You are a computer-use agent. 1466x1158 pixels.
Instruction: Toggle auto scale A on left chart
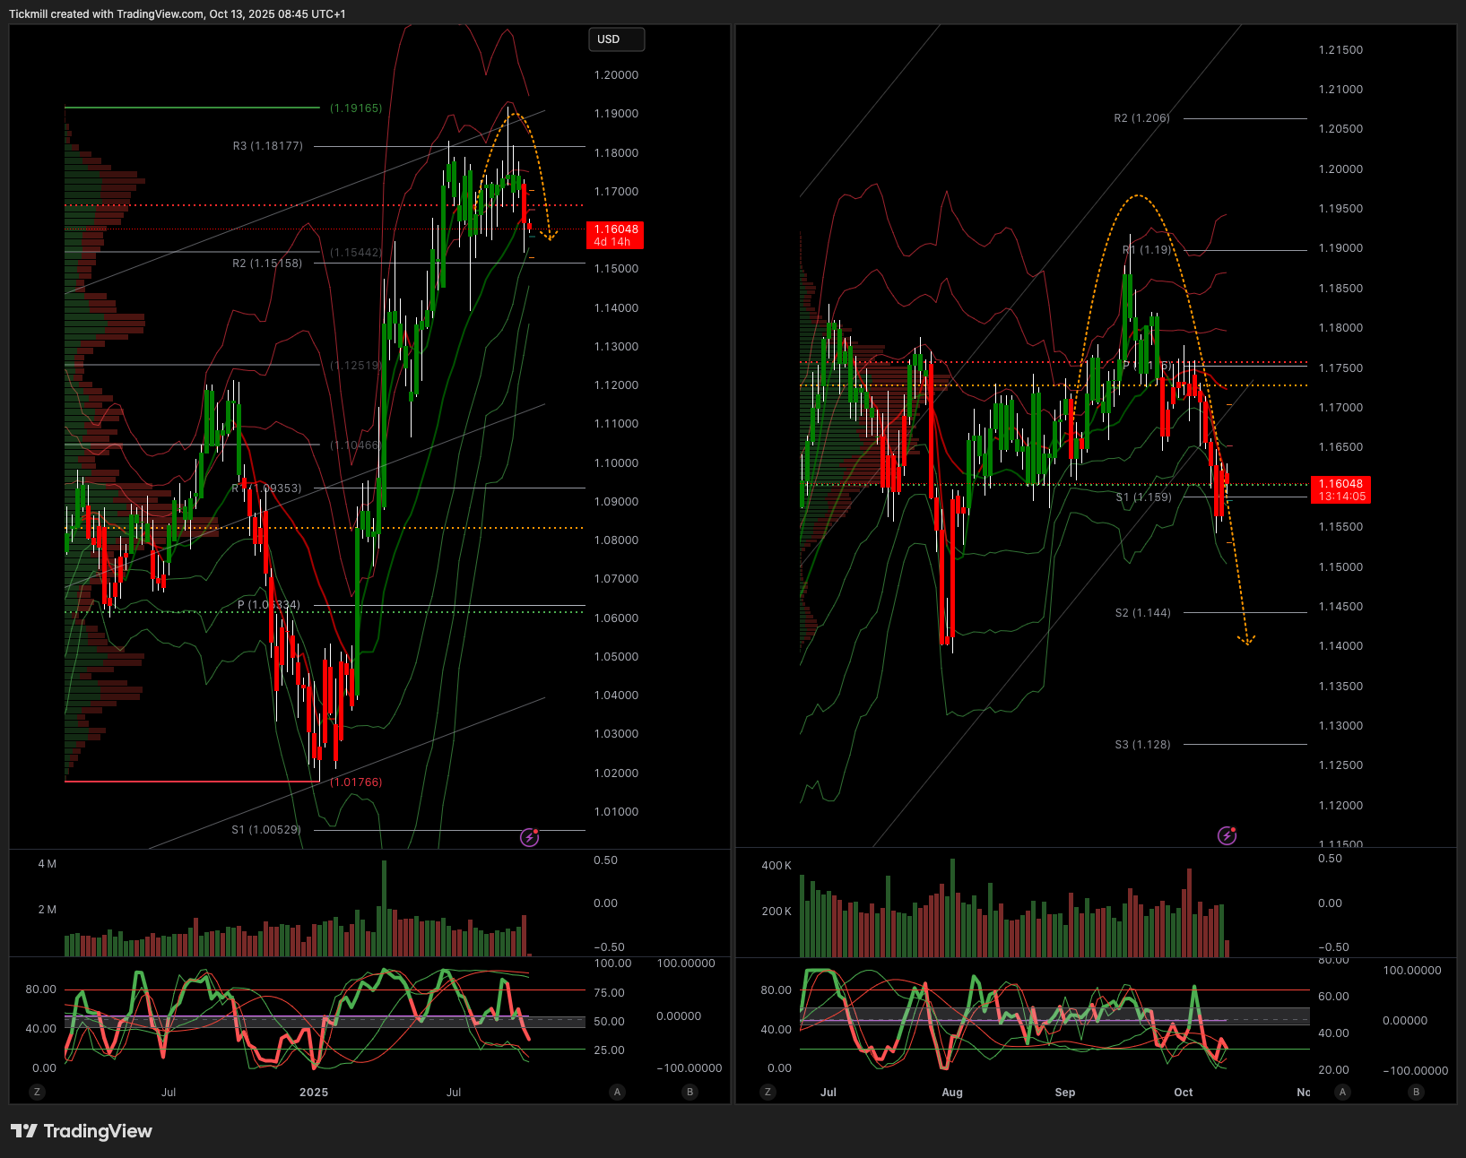pos(617,1092)
